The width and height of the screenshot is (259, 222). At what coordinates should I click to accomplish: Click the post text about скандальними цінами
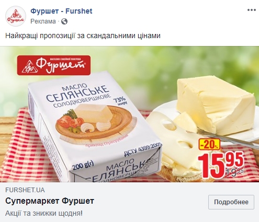pos(83,36)
